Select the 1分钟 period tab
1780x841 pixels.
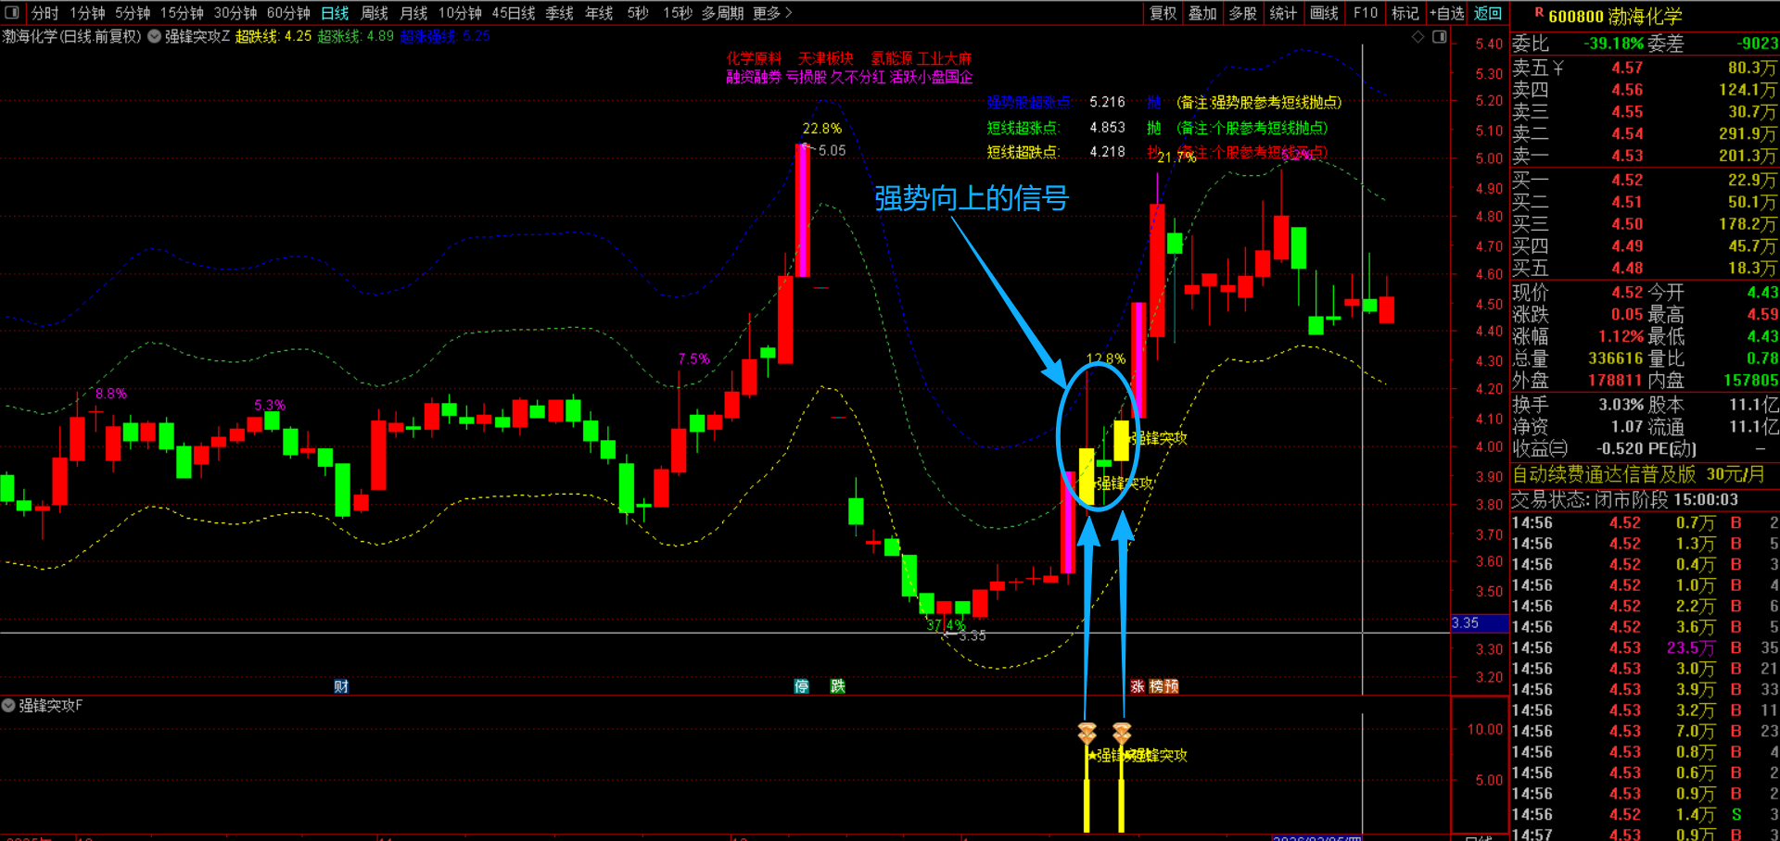click(x=87, y=13)
